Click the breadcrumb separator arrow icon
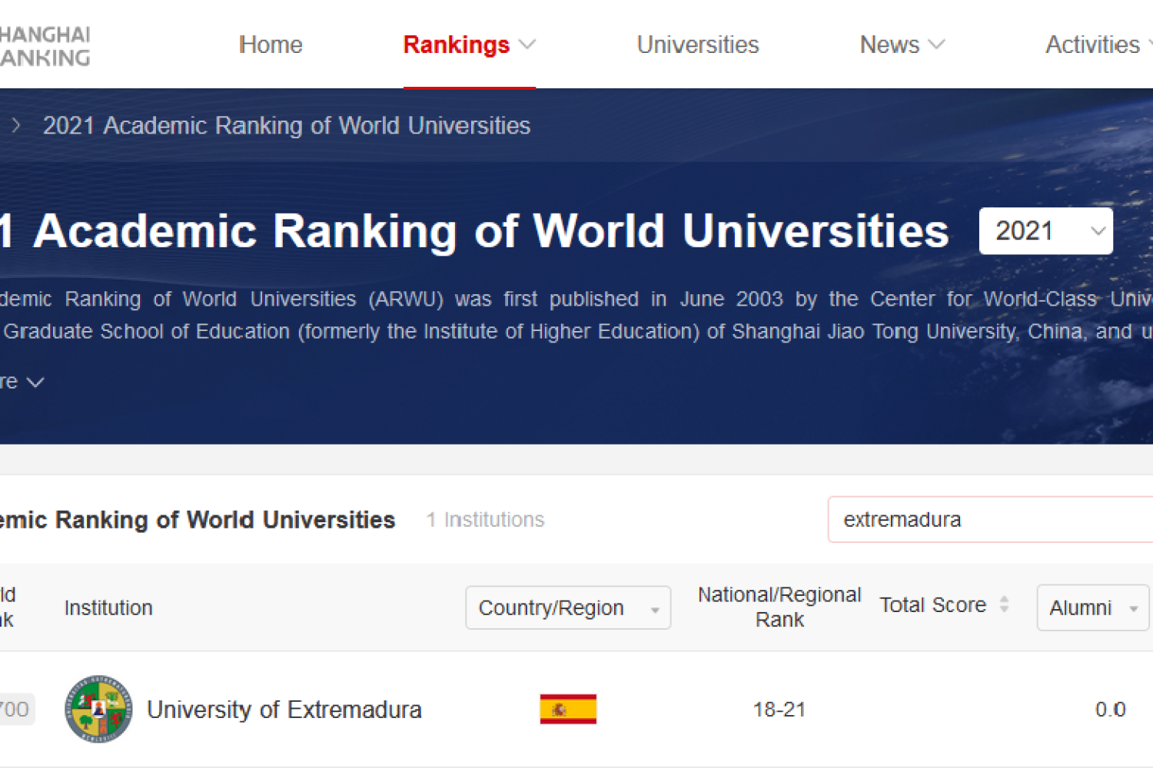Image resolution: width=1153 pixels, height=768 pixels. pos(15,125)
